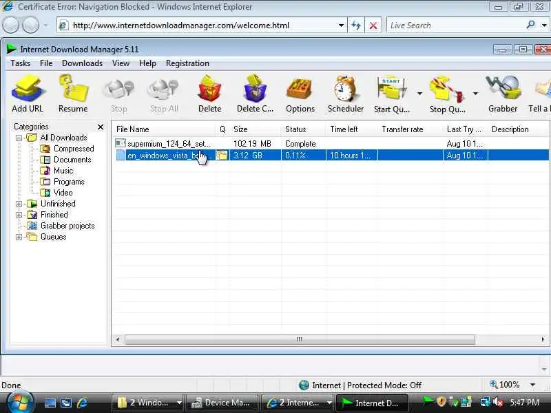Sort by Time left column header
Viewport: 551px width, 413px height.
(352, 129)
